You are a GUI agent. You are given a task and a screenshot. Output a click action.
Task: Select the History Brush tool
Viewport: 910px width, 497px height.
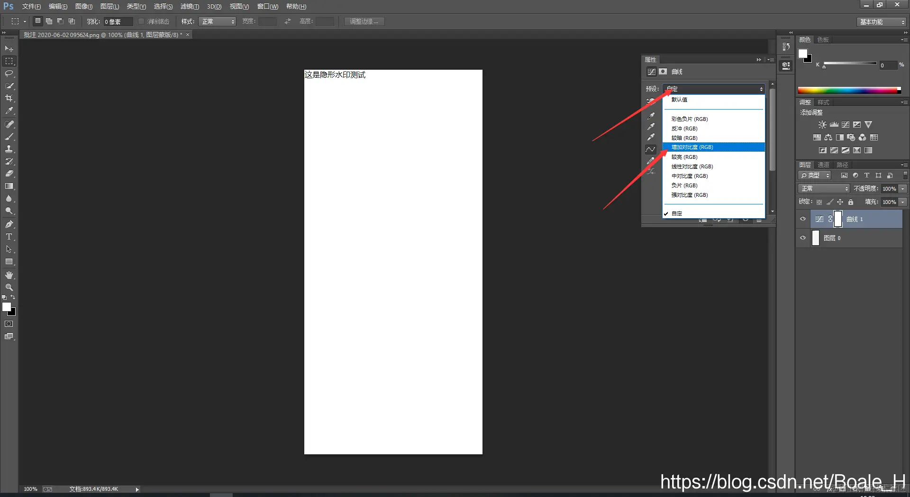pyautogui.click(x=9, y=161)
